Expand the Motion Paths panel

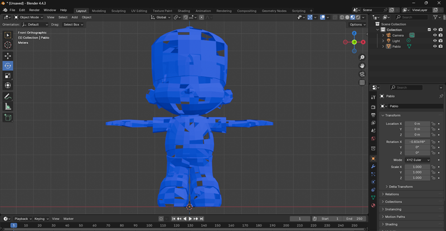coord(411,216)
